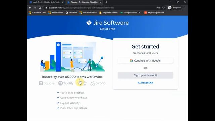Click the 'Scale agile practices' text
Screen dimensions: 215x121
(73, 93)
